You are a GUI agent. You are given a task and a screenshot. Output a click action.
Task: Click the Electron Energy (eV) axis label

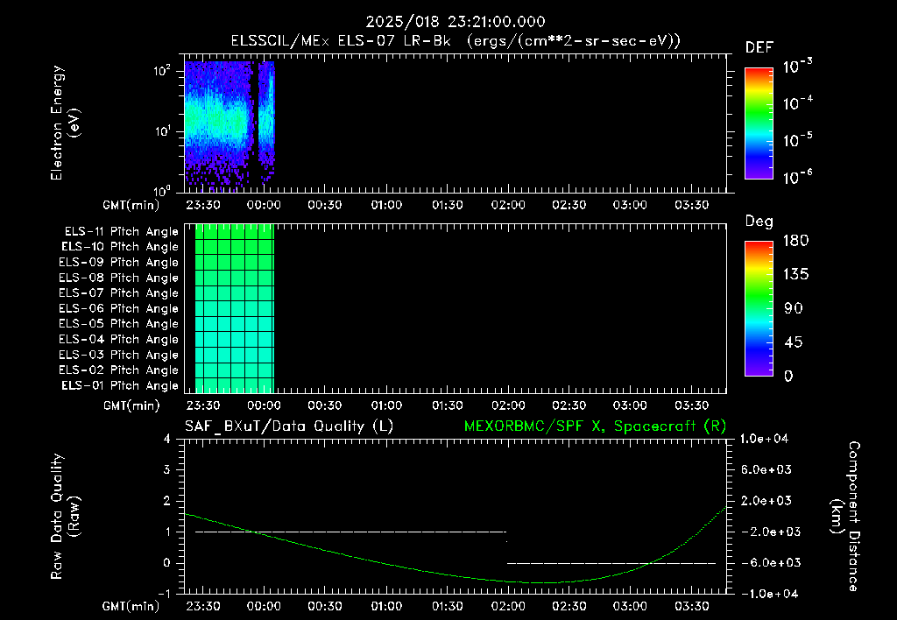65,123
